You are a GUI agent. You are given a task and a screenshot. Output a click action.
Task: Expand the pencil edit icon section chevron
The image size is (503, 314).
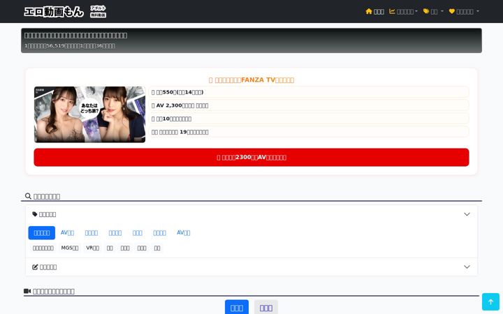tap(467, 267)
